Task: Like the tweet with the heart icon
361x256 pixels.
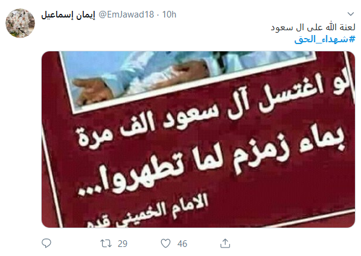Action: (165, 243)
